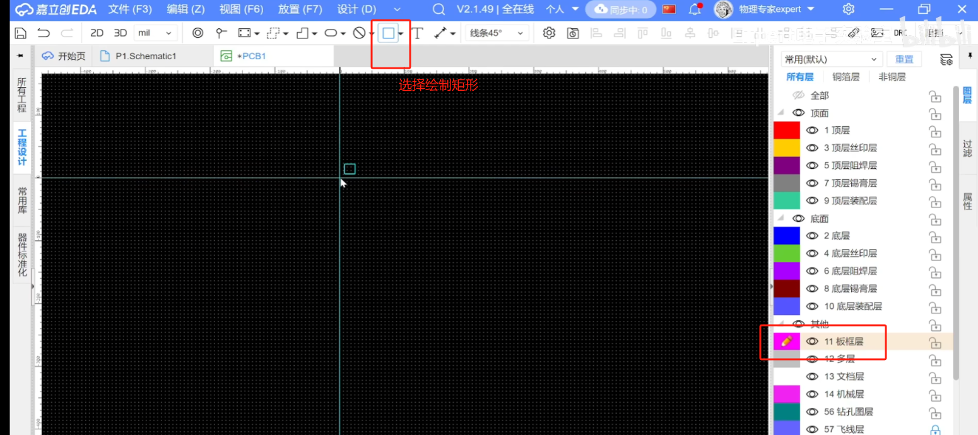This screenshot has width=978, height=435.
Task: Toggle the 全部 all-layers eye icon
Action: tap(799, 95)
